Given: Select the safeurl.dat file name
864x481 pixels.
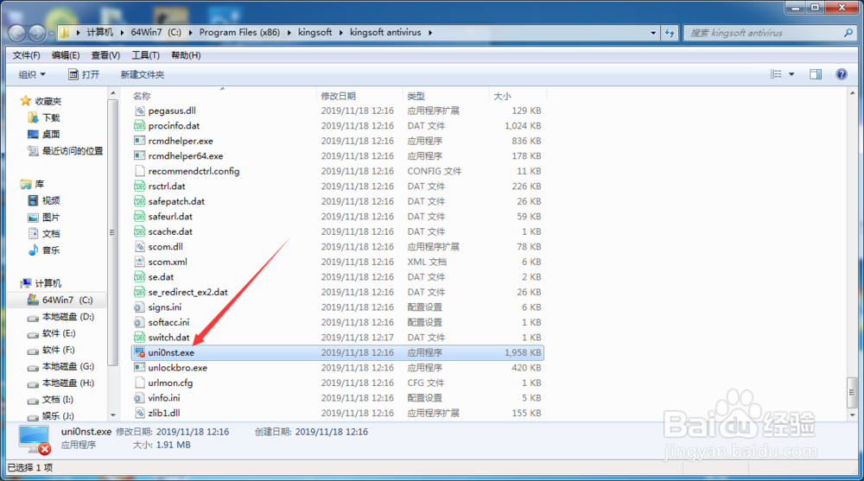Looking at the screenshot, I should tap(170, 217).
